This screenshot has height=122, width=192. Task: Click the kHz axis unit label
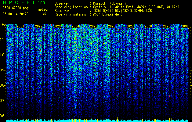pyautogui.click(x=3, y=25)
